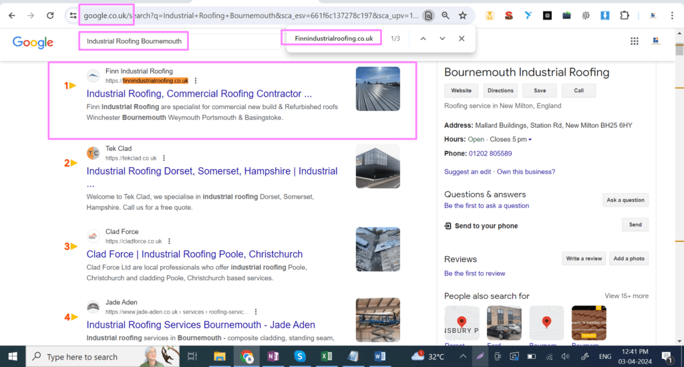This screenshot has width=684, height=367.
Task: Click the red S extension icon
Action: tap(508, 16)
